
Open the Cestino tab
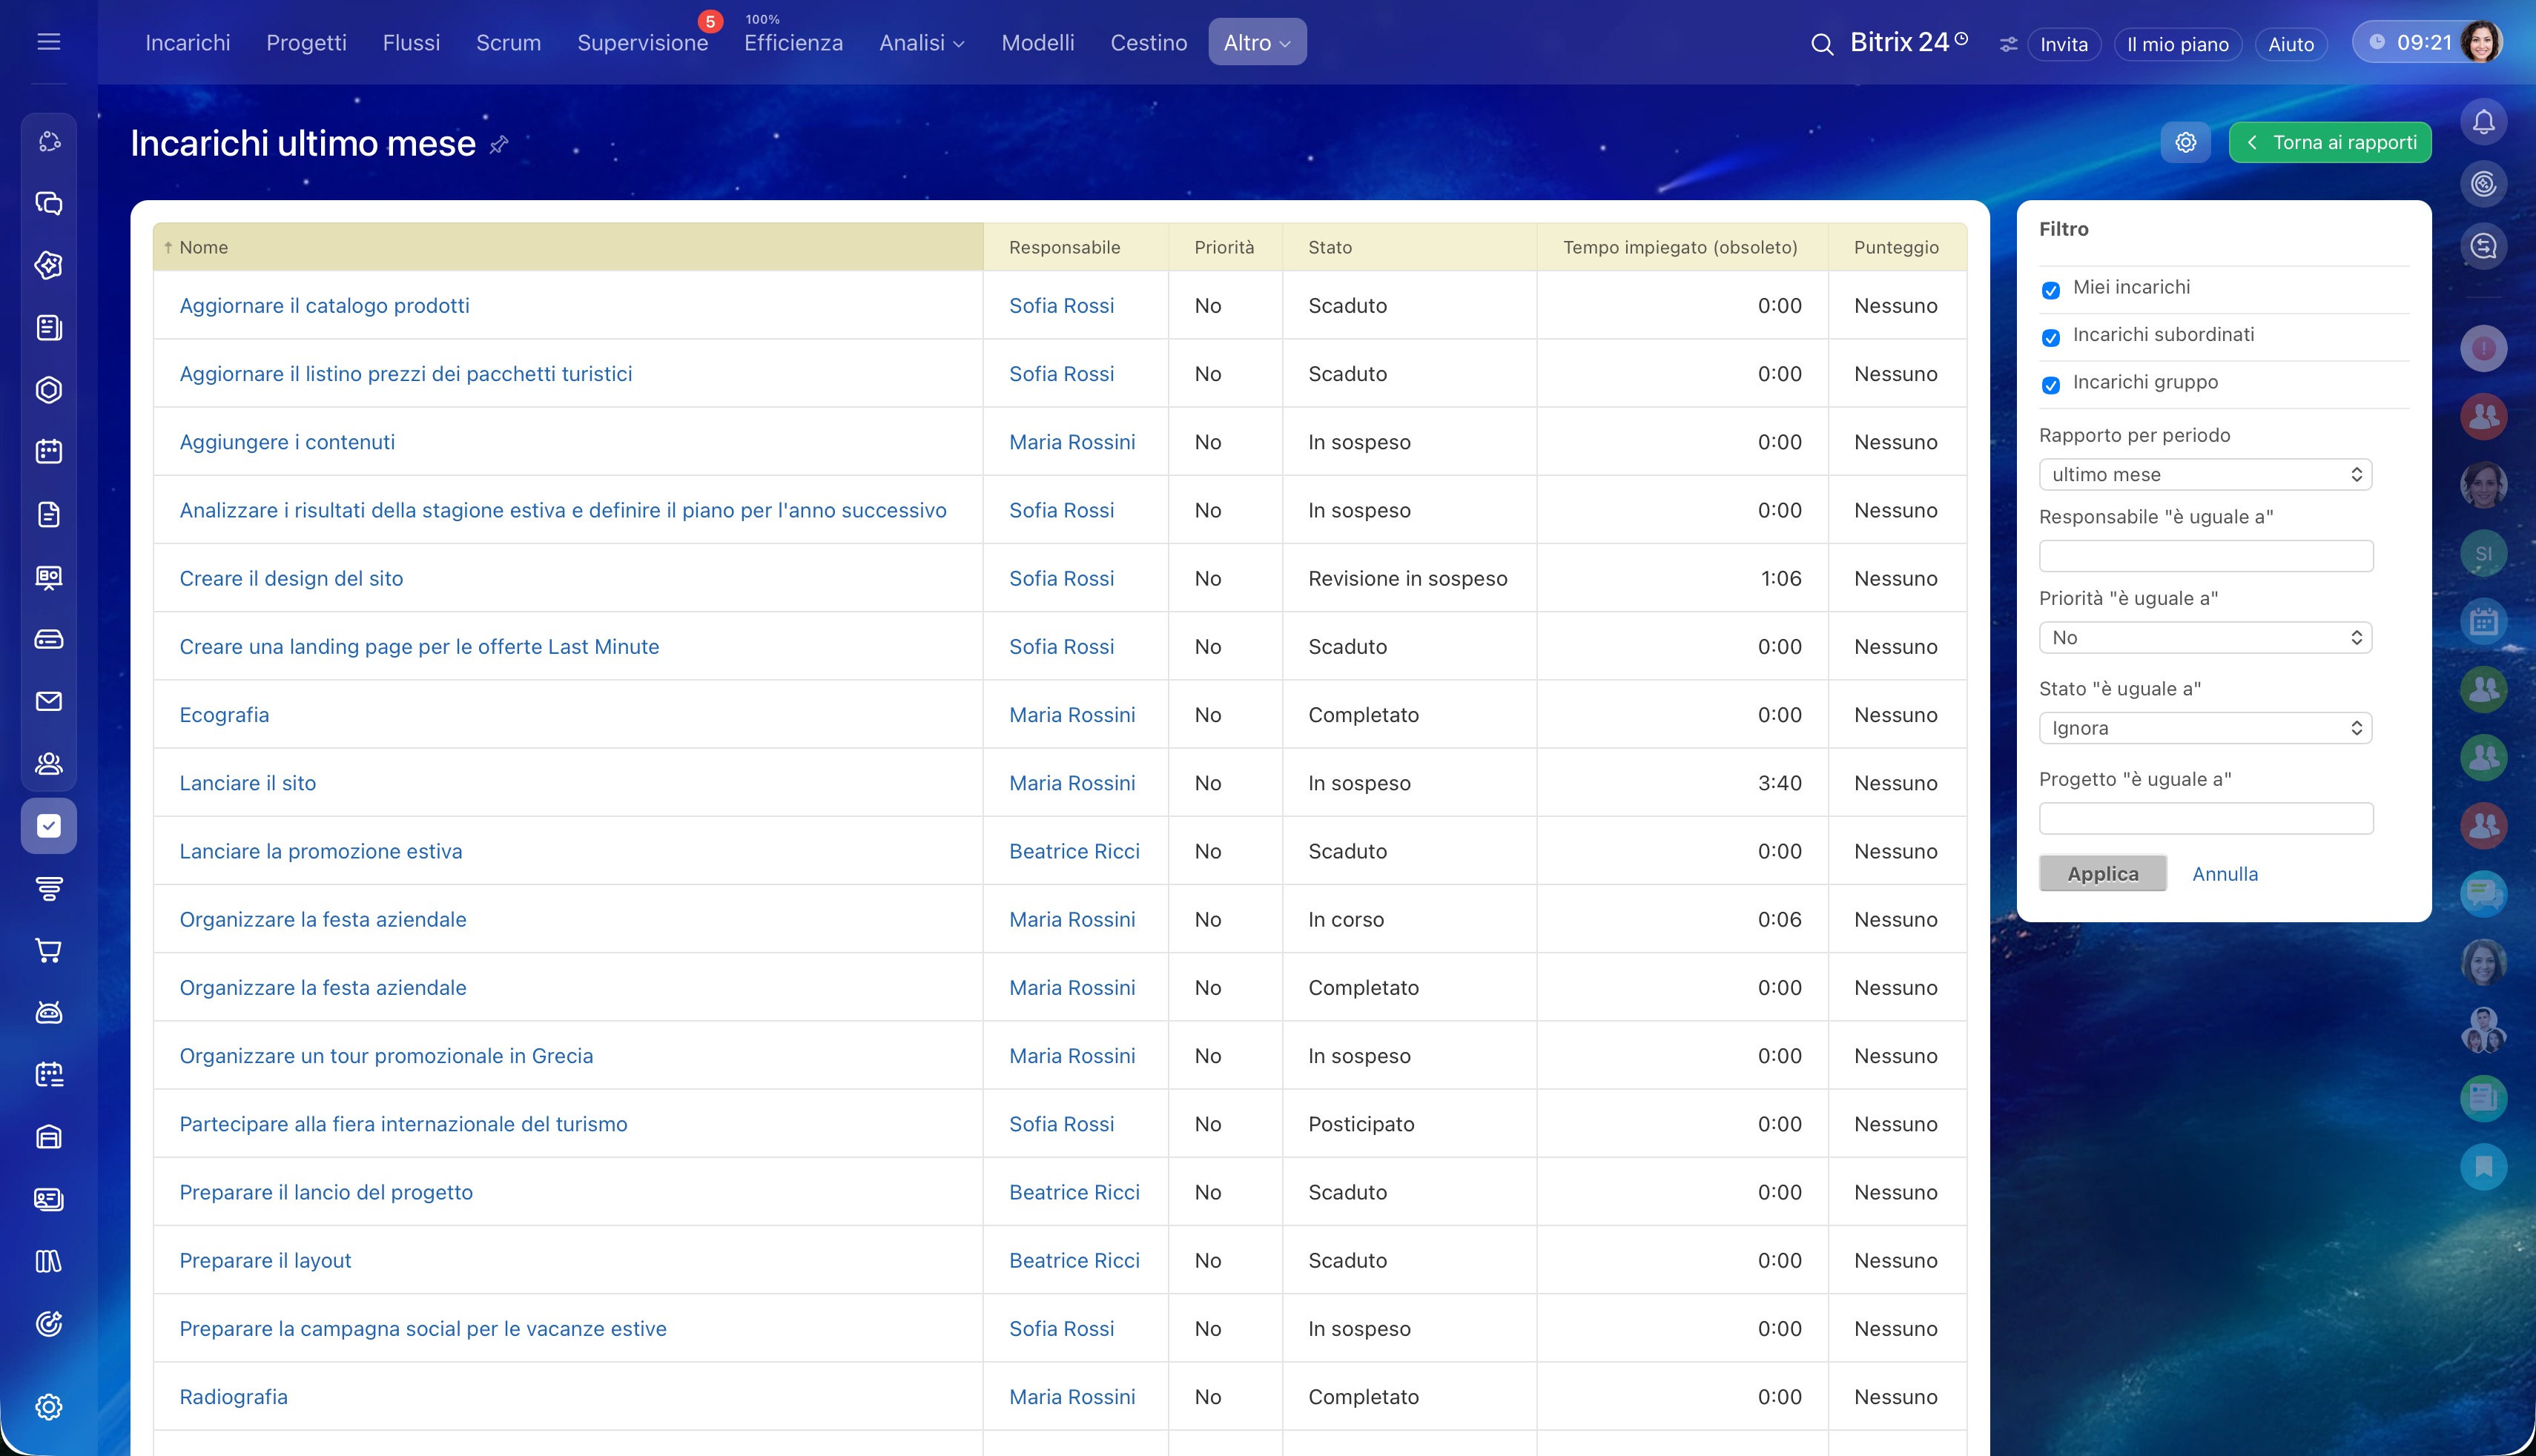[x=1149, y=42]
